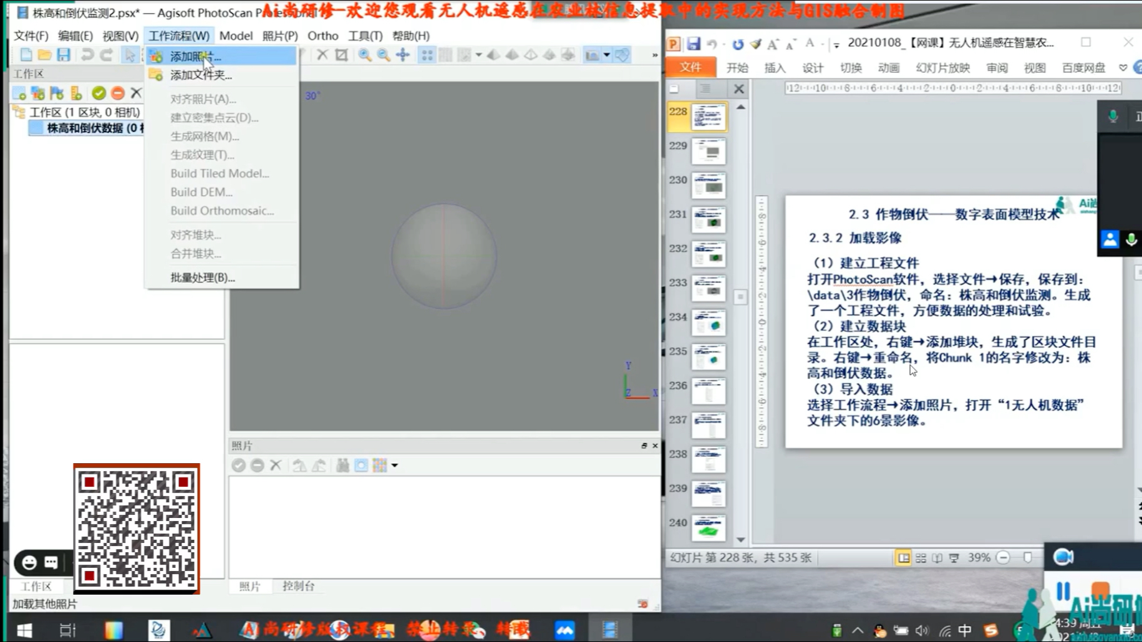Collapse the 工作区 root tree node
Viewport: 1142px width, 642px height.
coord(19,112)
